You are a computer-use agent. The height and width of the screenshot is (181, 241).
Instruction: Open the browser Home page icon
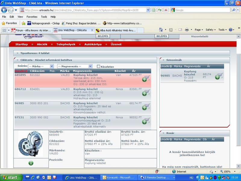click(x=161, y=30)
